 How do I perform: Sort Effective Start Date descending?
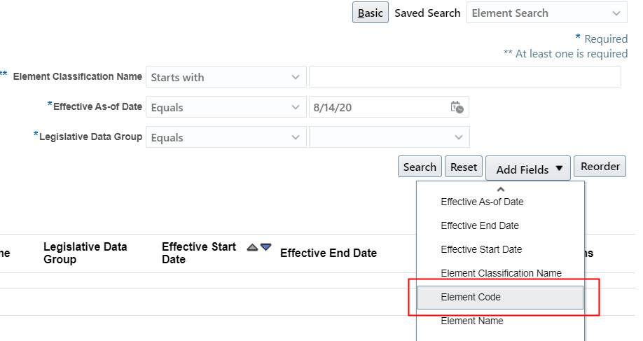pyautogui.click(x=266, y=247)
